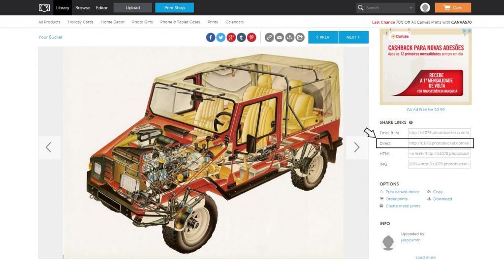Show next image with right arrow
This screenshot has width=504, height=262.
[357, 147]
